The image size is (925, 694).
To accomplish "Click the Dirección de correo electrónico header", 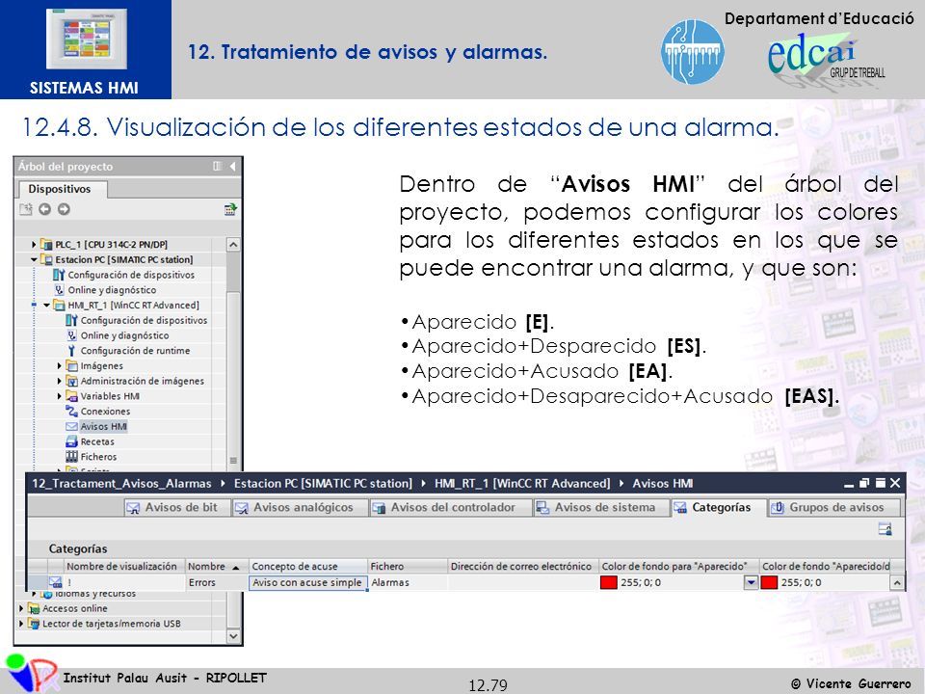I will click(x=522, y=567).
